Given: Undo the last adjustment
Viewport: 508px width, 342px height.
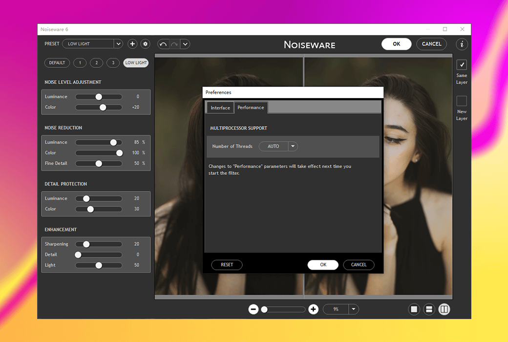Looking at the screenshot, I should point(163,44).
